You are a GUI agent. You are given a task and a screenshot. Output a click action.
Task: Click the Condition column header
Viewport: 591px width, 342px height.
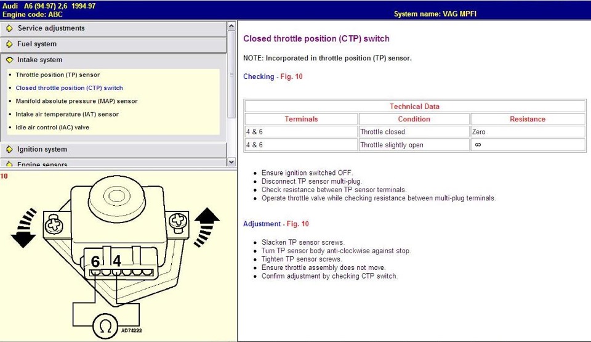point(414,120)
